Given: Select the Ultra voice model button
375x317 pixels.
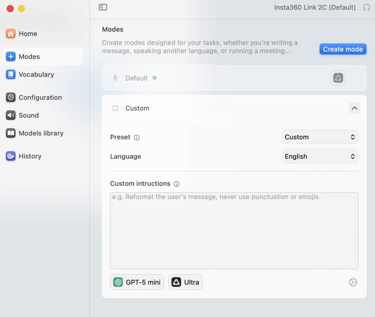Looking at the screenshot, I should (185, 282).
